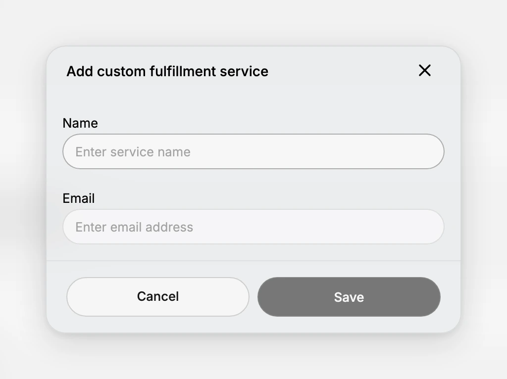Image resolution: width=507 pixels, height=379 pixels.
Task: Close the Add custom fulfillment service dialog
Action: pyautogui.click(x=424, y=70)
